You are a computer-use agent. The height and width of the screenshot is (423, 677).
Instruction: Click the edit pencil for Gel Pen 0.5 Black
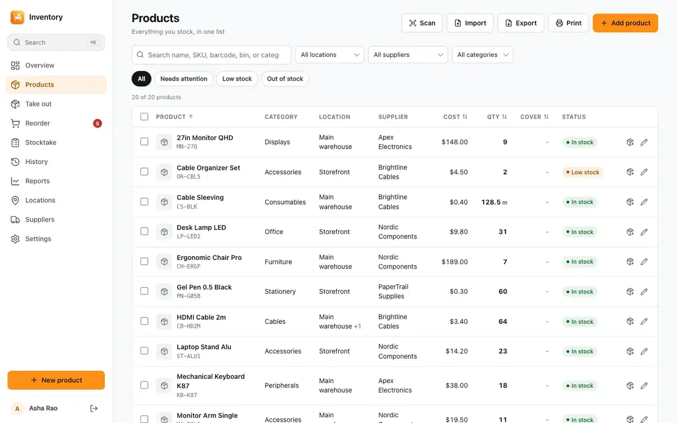[x=644, y=292]
